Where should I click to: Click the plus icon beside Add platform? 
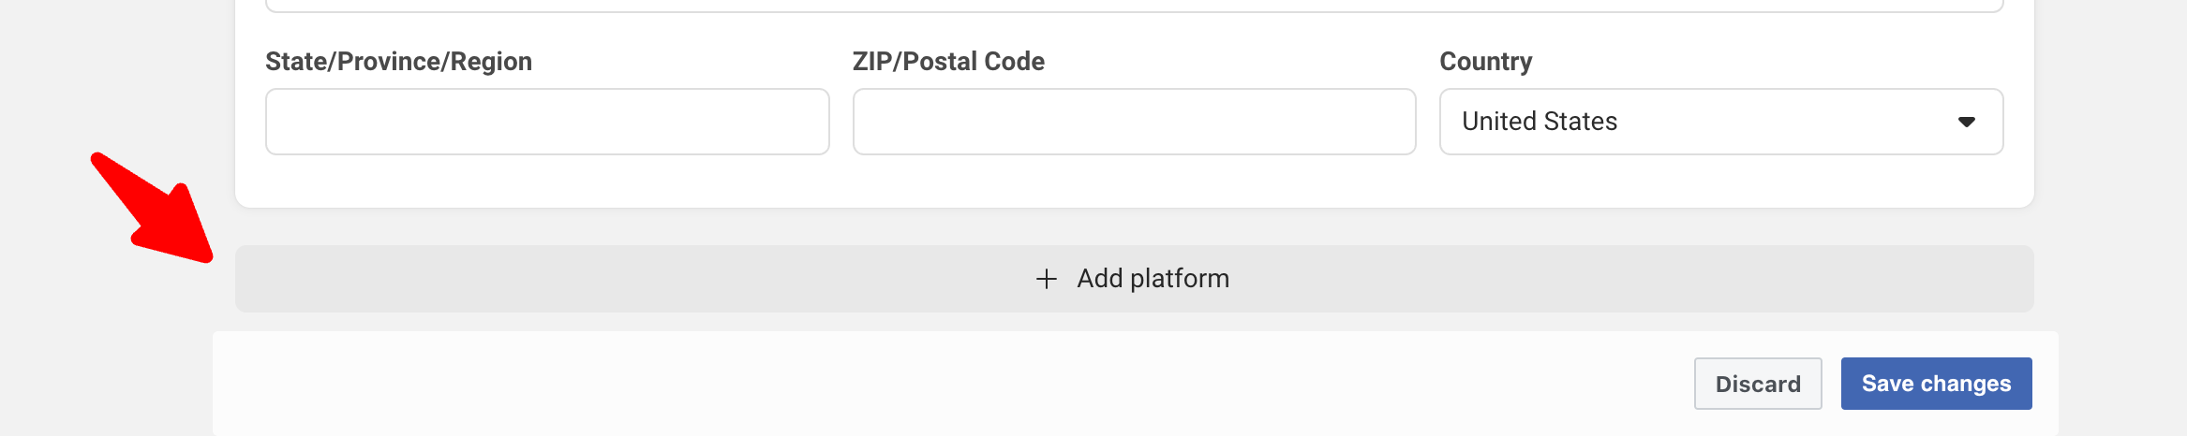tap(1046, 279)
